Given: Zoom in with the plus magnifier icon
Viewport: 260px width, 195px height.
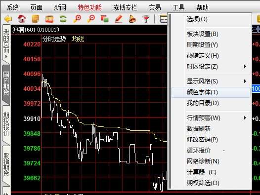Looking at the screenshot, I should pyautogui.click(x=77, y=19).
